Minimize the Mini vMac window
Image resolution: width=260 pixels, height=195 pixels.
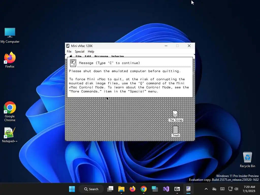pos(166,46)
